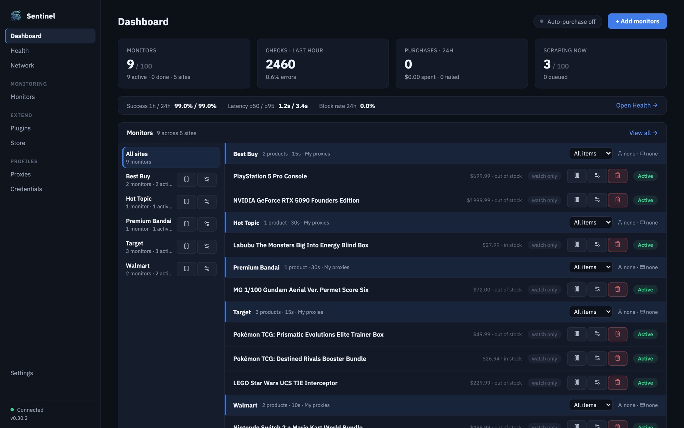The height and width of the screenshot is (428, 684).
Task: Click the Monitors sidebar entry
Action: pos(50,97)
